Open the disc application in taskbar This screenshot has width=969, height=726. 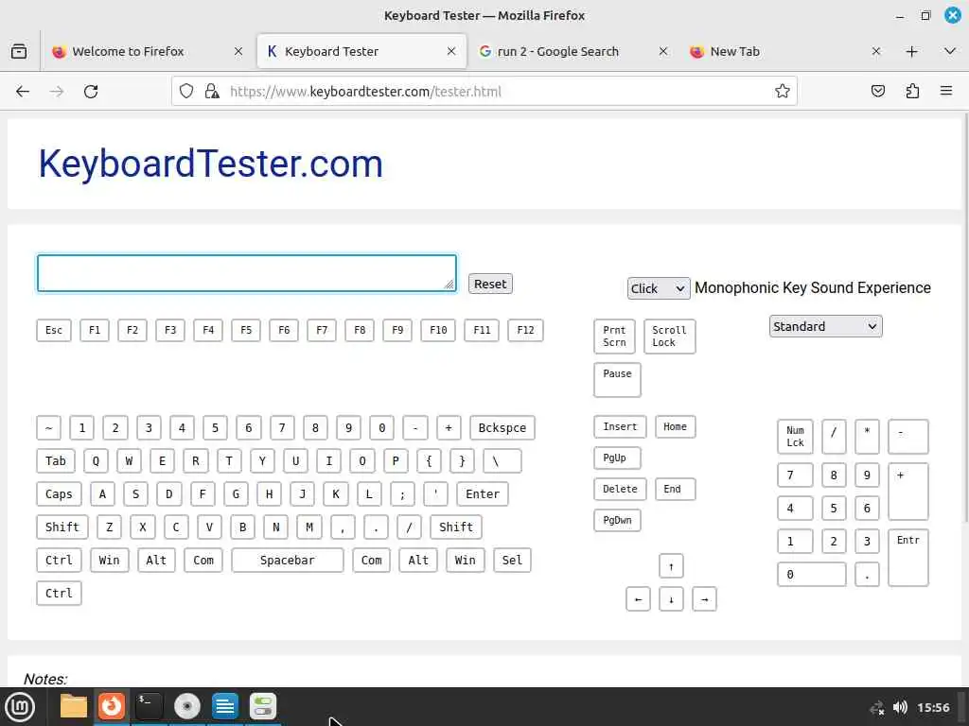(x=187, y=706)
